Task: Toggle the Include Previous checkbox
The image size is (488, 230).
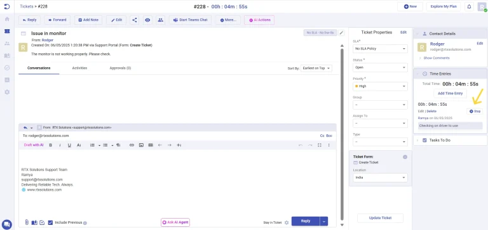Action: (50, 222)
